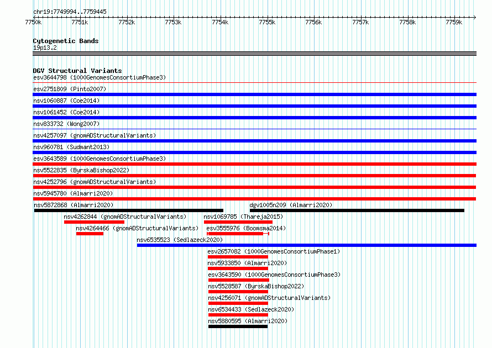This screenshot has height=348, width=492.
Task: Click the 7754k ruler tick label
Action: (220, 22)
